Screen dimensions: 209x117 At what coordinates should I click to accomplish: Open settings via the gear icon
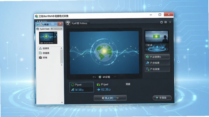pos(161,22)
